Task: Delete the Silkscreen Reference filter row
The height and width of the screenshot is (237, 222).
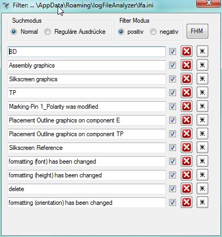Action: pyautogui.click(x=187, y=147)
